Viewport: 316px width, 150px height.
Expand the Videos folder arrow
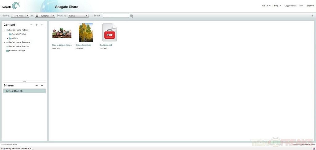click(x=7, y=38)
